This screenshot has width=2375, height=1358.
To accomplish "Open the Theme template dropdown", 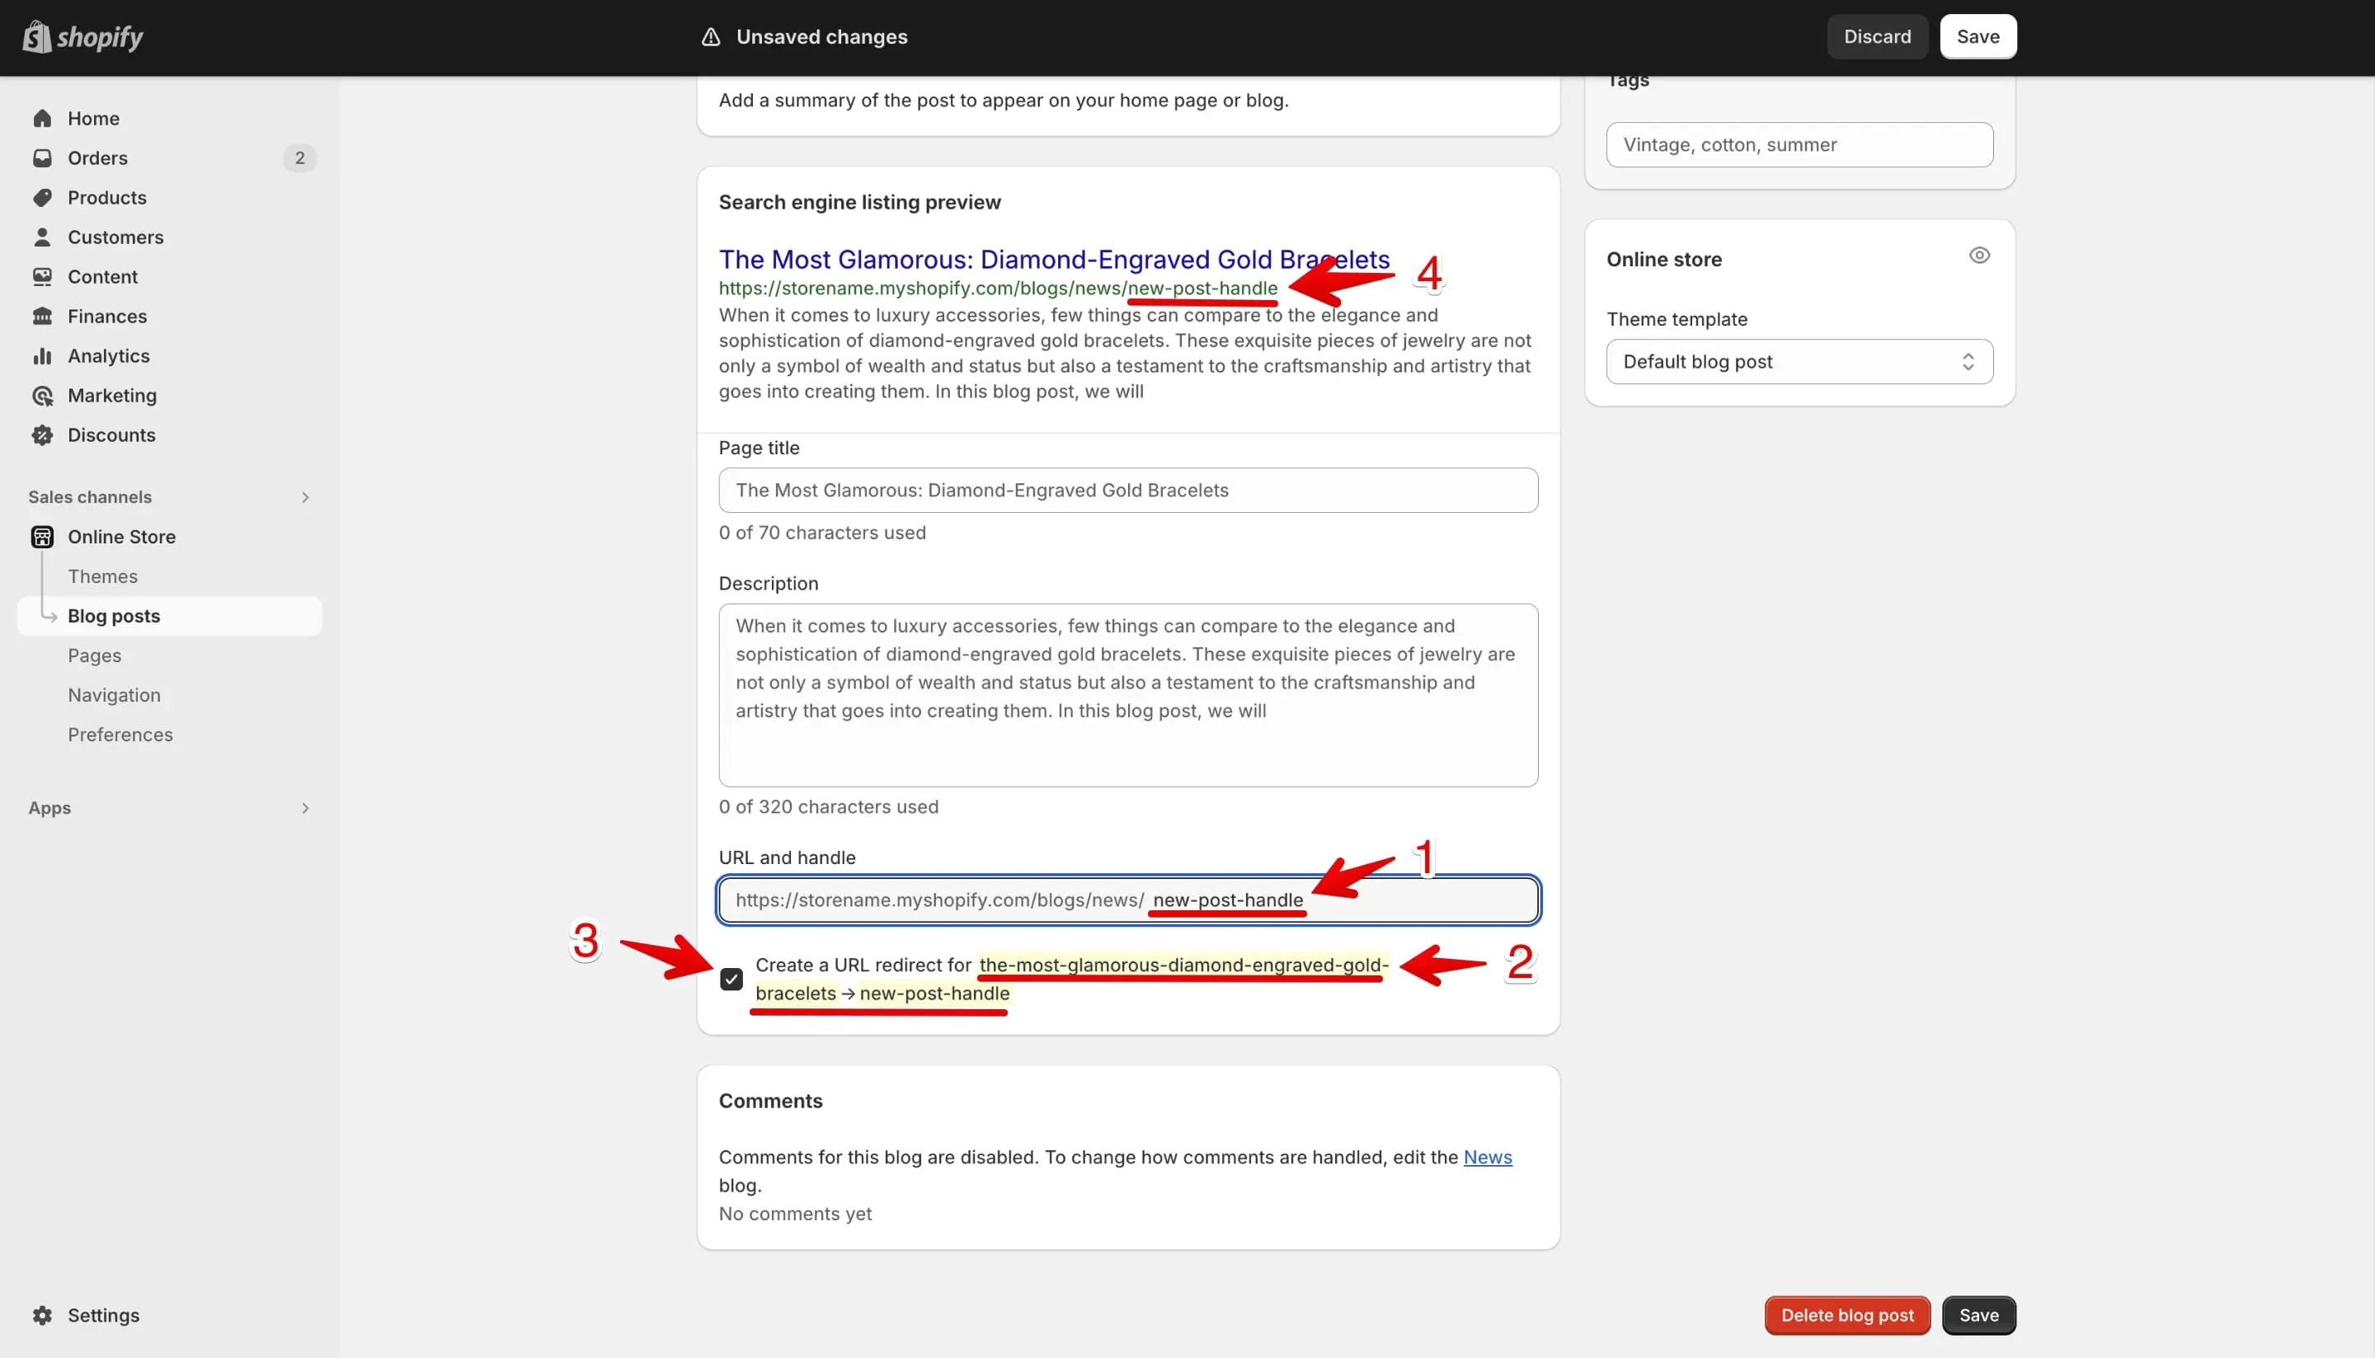I will tap(1799, 362).
